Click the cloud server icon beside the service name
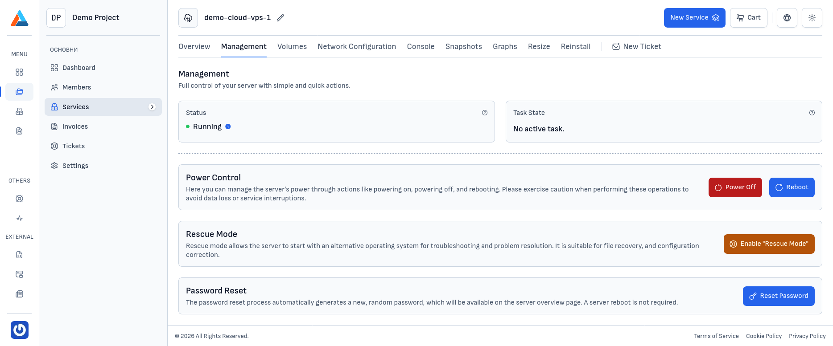Viewport: 833px width, 346px height. [x=188, y=18]
